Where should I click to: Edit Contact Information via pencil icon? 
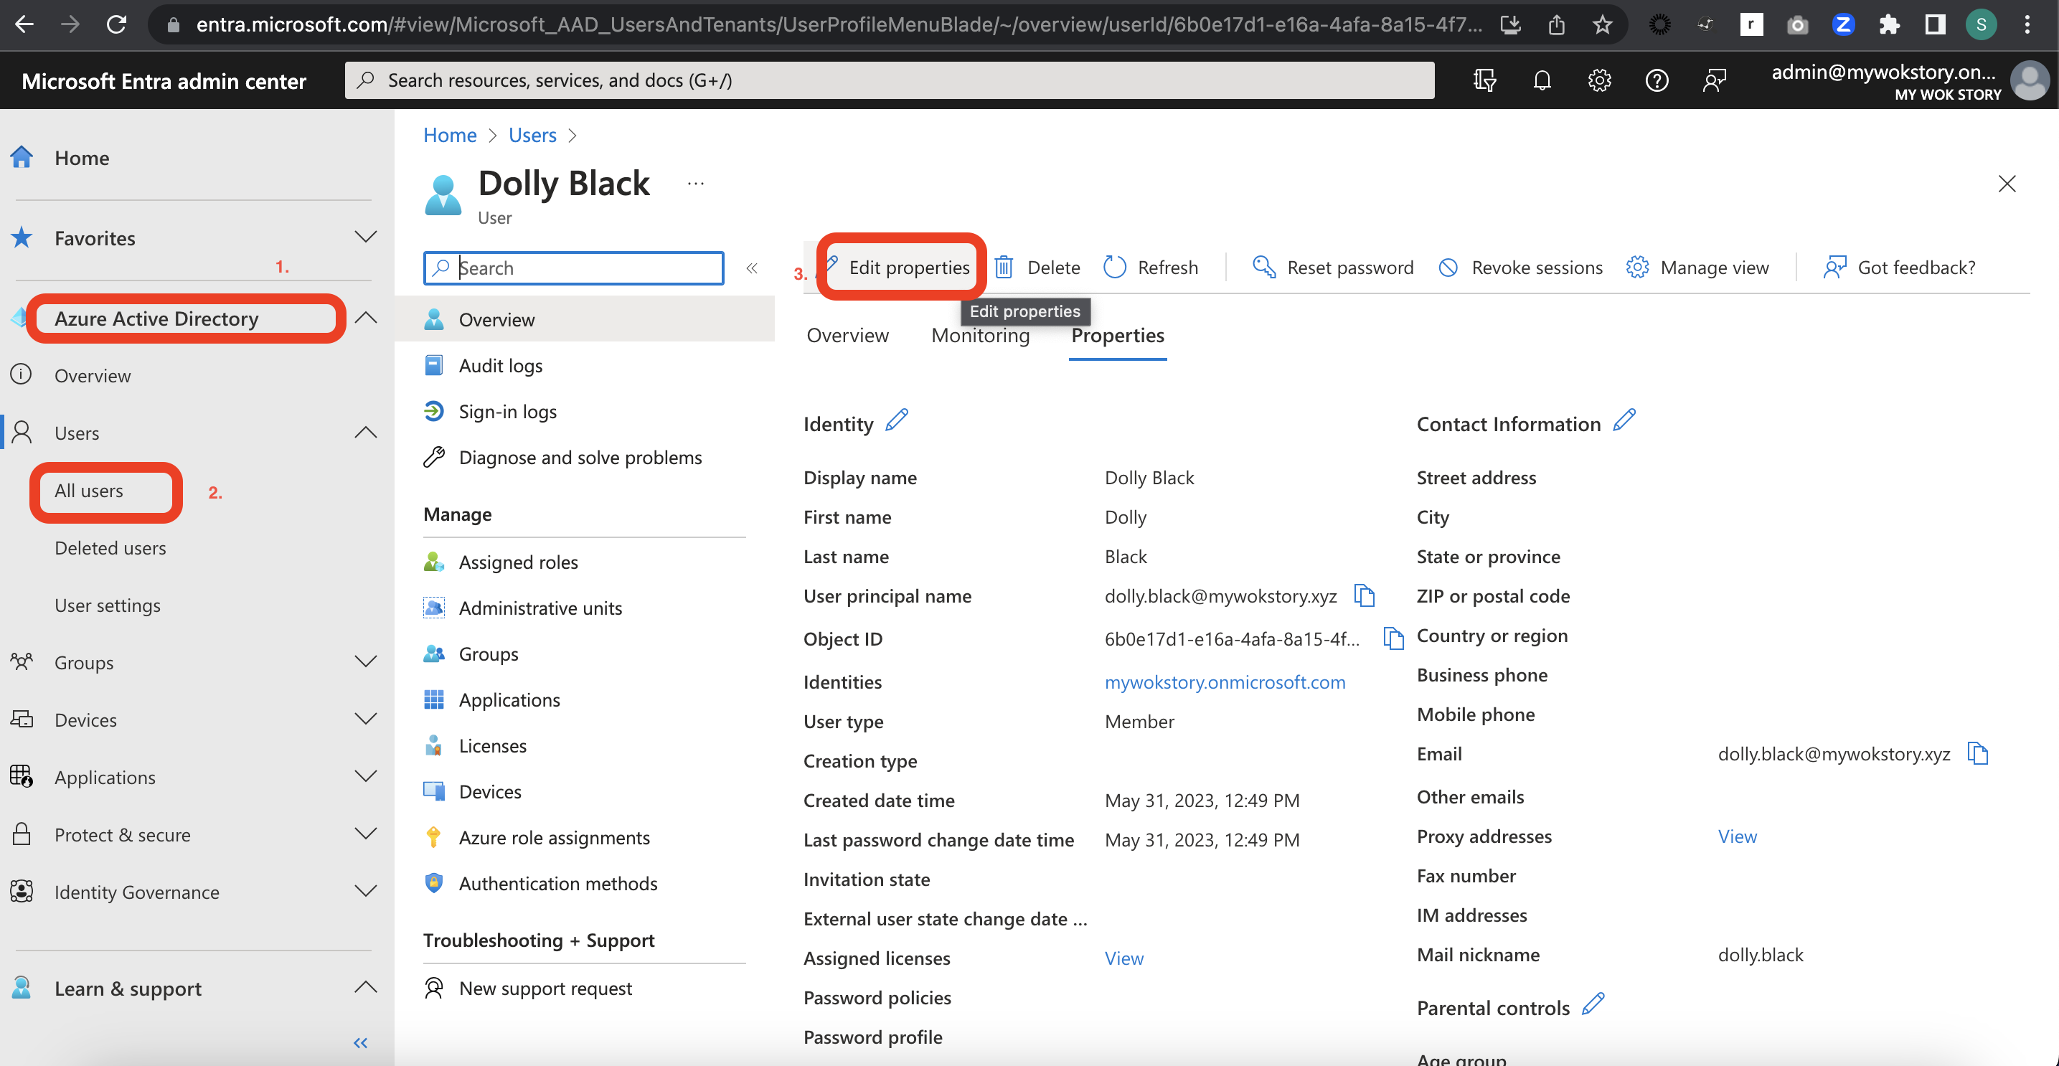tap(1624, 420)
